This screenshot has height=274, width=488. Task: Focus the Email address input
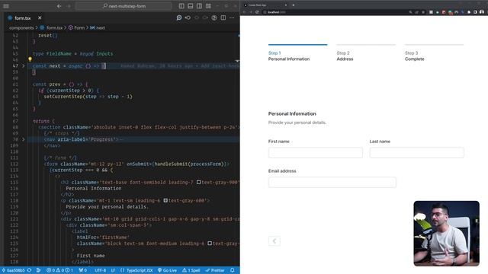332,182
